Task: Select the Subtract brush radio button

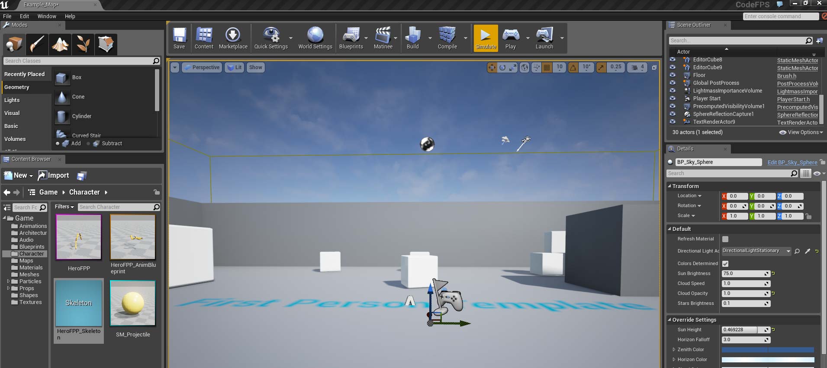Action: 88,144
